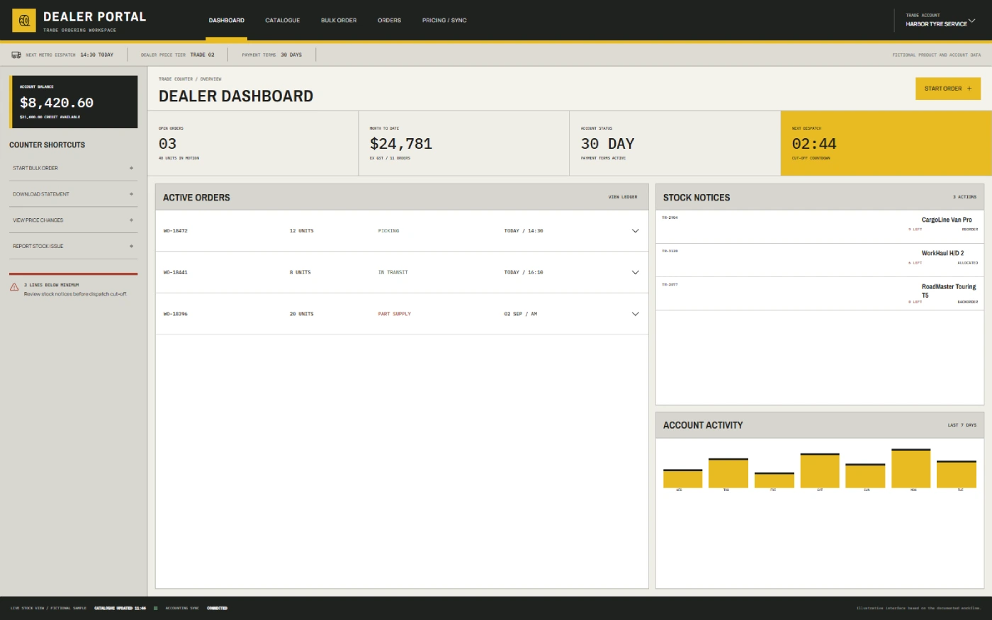Click the Start Order button
The width and height of the screenshot is (992, 620).
[x=948, y=89]
